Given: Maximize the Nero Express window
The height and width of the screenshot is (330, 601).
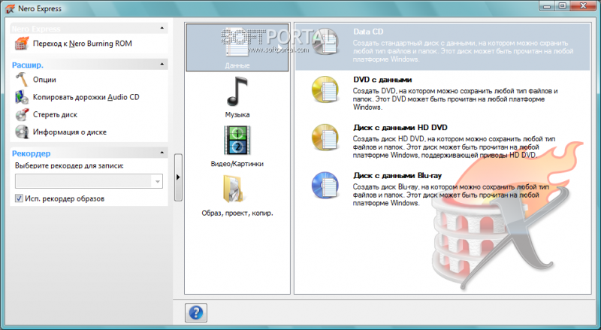Looking at the screenshot, I should (x=562, y=6).
